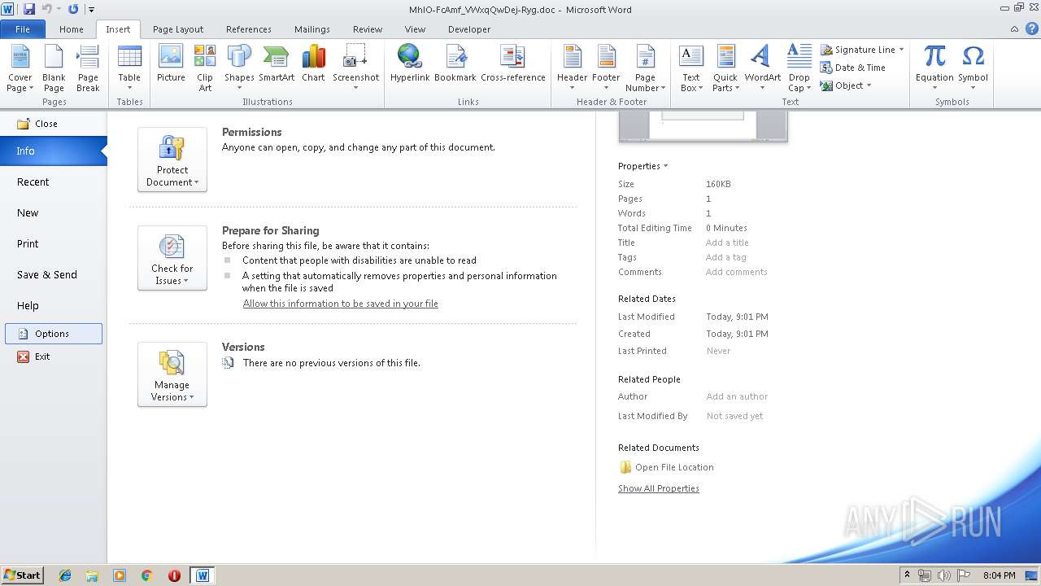Open the File tab

coord(23,29)
